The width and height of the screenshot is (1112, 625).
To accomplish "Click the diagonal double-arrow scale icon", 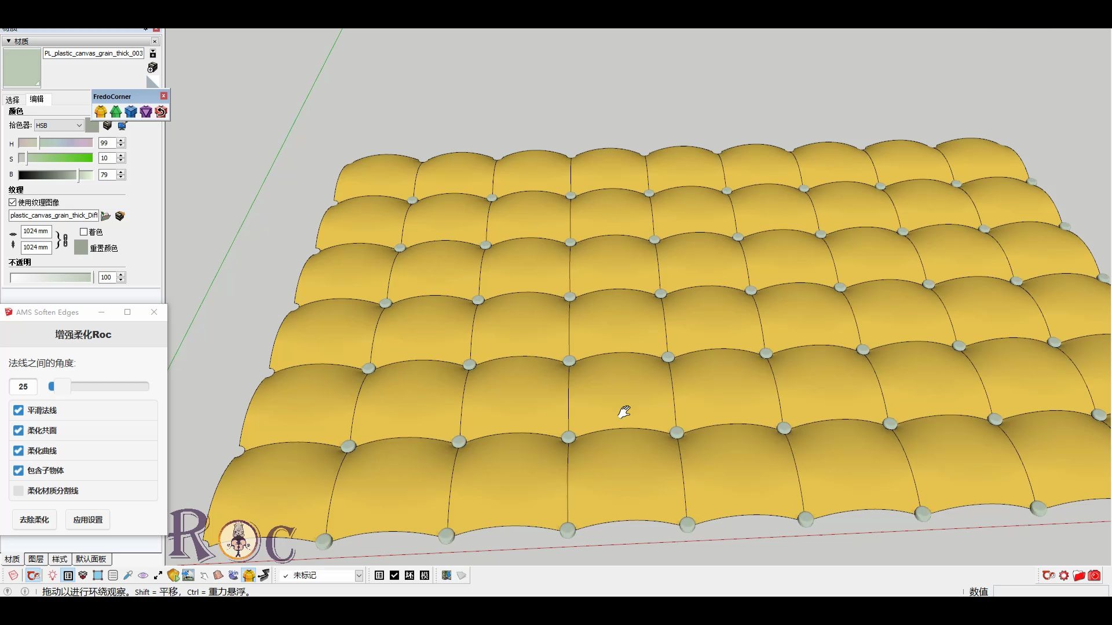I will pos(158,575).
